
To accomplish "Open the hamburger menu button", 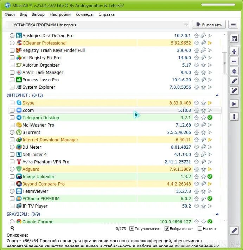I will [x=233, y=25].
